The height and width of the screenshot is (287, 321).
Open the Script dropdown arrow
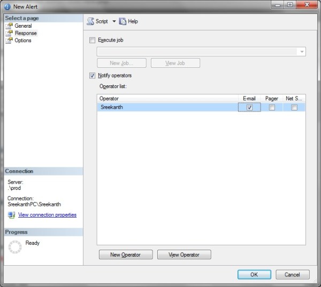pos(114,21)
